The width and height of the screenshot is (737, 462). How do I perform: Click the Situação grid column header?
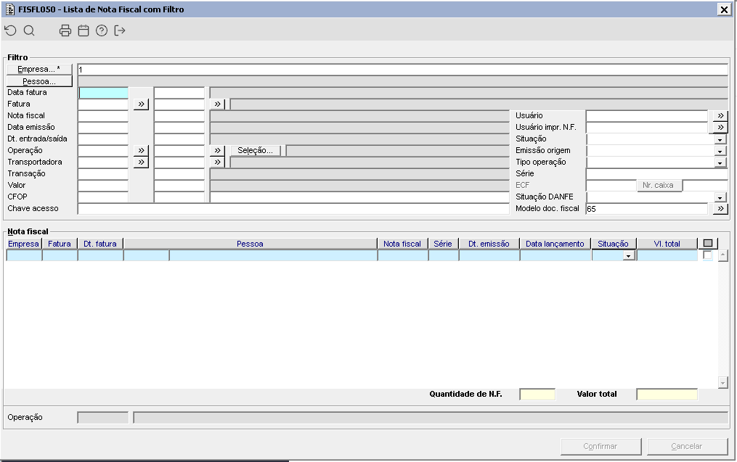pos(613,244)
